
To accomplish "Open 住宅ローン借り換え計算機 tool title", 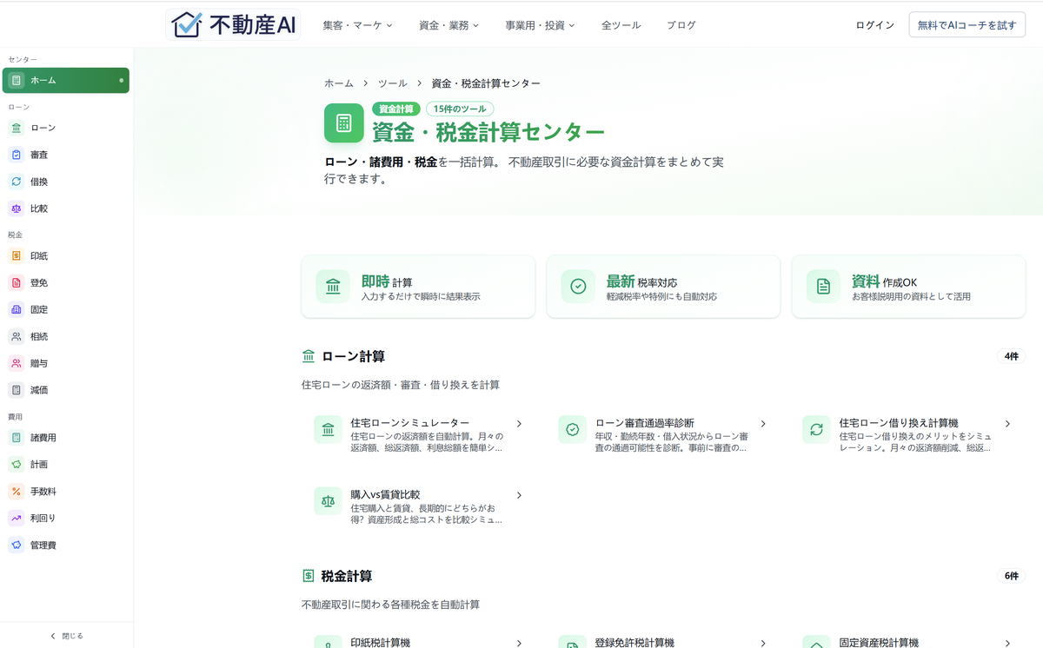I will pyautogui.click(x=899, y=423).
